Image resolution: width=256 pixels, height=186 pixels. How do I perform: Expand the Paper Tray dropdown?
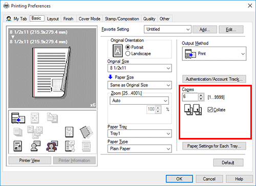[x=140, y=133]
